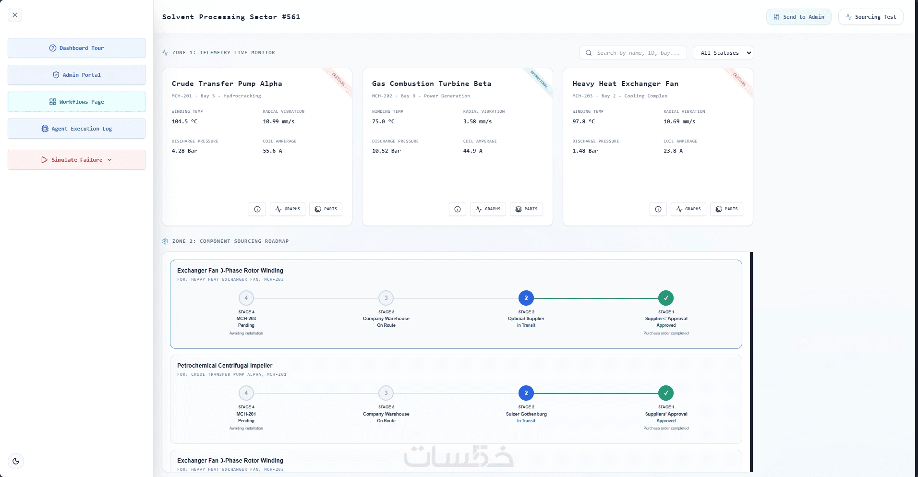Click Stage 1 checkmark in Petrochemical Impeller roadmap
This screenshot has width=918, height=477.
666,393
